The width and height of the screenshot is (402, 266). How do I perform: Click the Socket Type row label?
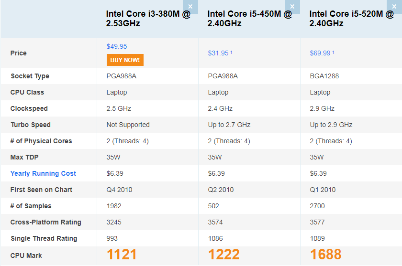(x=30, y=76)
